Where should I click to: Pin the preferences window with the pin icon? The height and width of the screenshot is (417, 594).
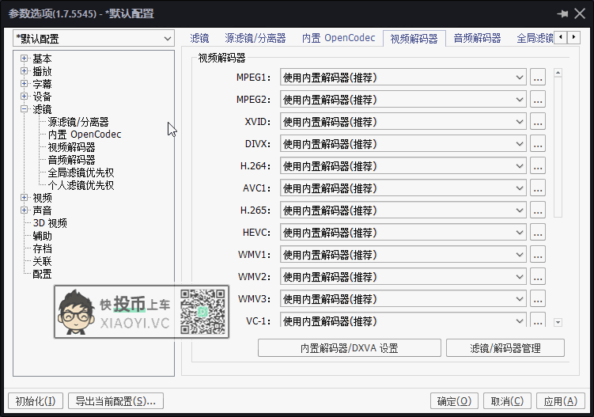[x=563, y=13]
